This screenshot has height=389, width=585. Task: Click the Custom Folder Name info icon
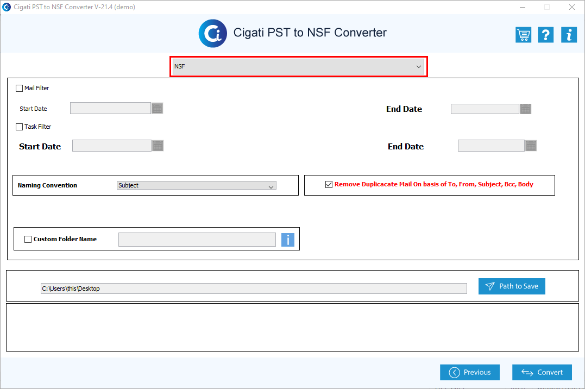[288, 240]
